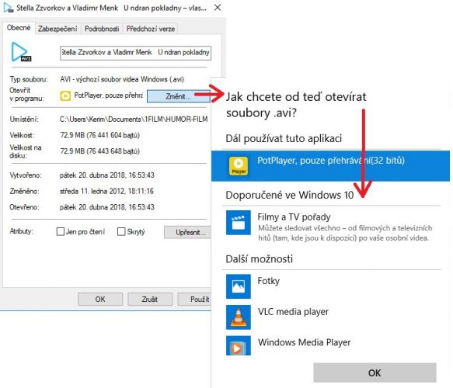Toggle the Skrytý attribute checkbox
The width and height of the screenshot is (453, 388).
121,231
